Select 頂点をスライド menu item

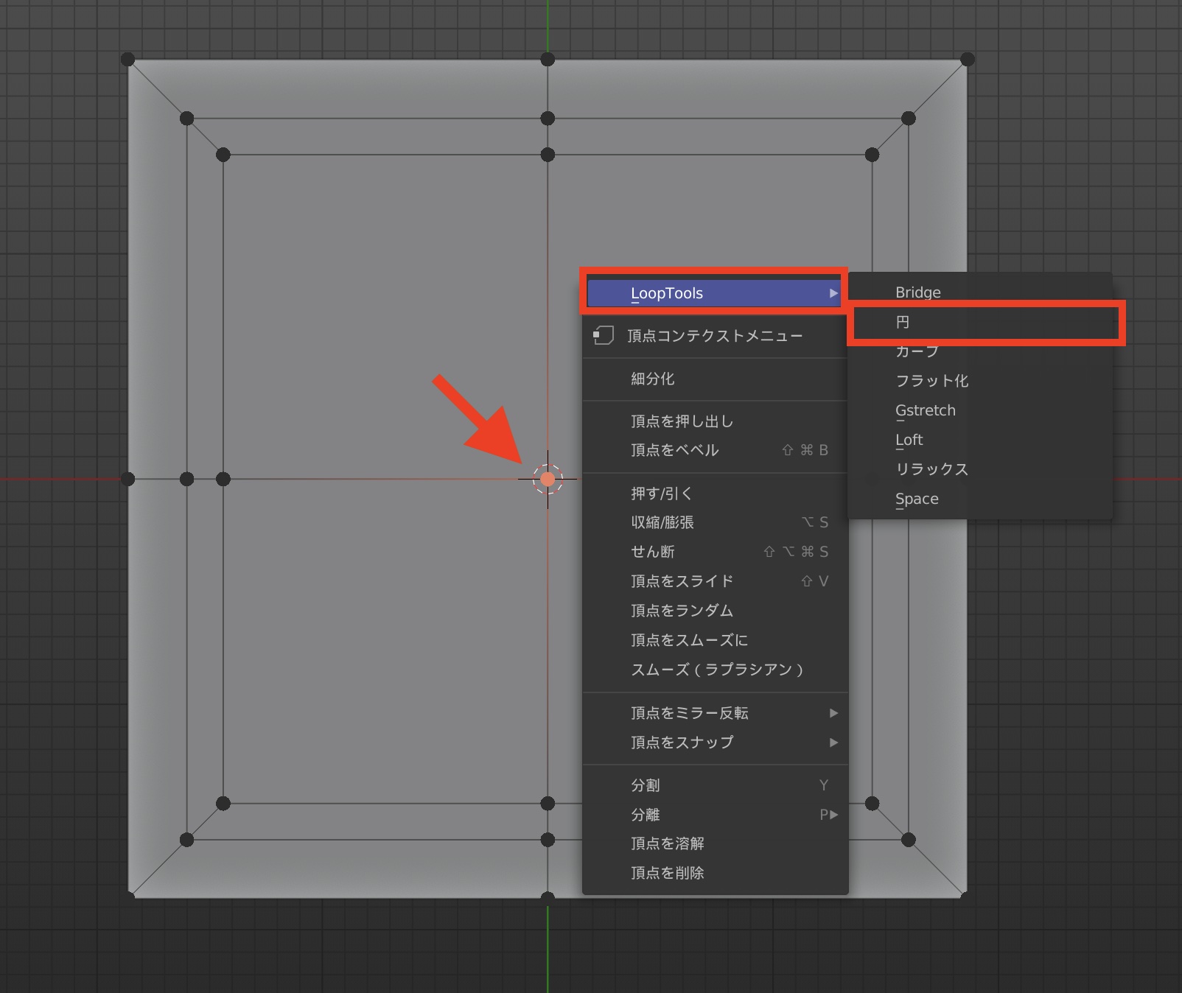[682, 581]
